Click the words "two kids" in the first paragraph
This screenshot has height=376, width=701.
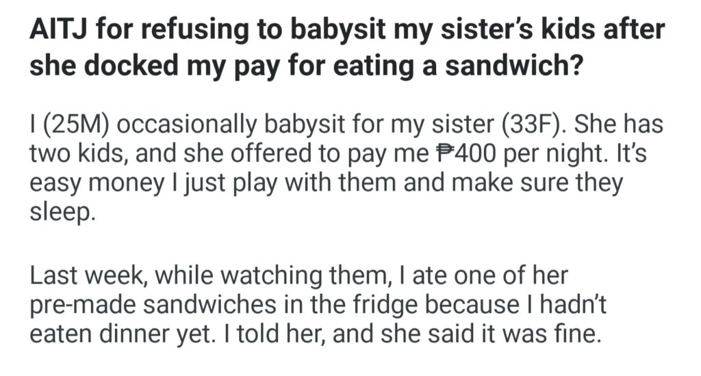coord(74,153)
